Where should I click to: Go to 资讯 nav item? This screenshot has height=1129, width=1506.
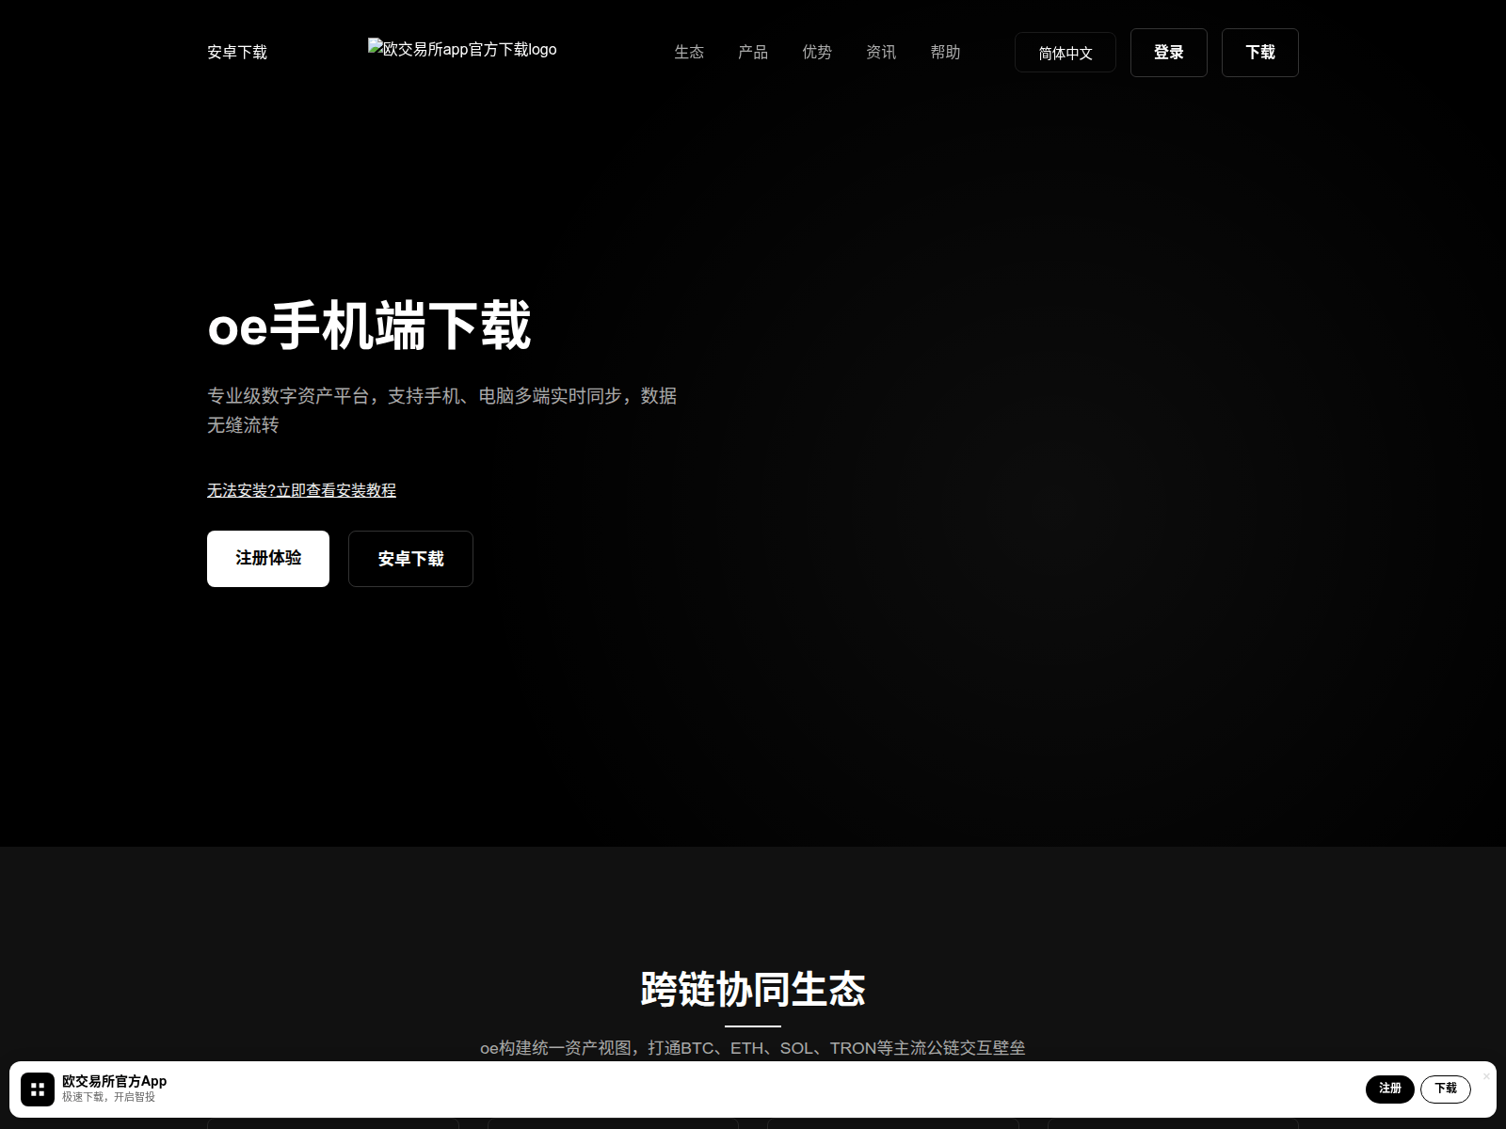pyautogui.click(x=881, y=53)
